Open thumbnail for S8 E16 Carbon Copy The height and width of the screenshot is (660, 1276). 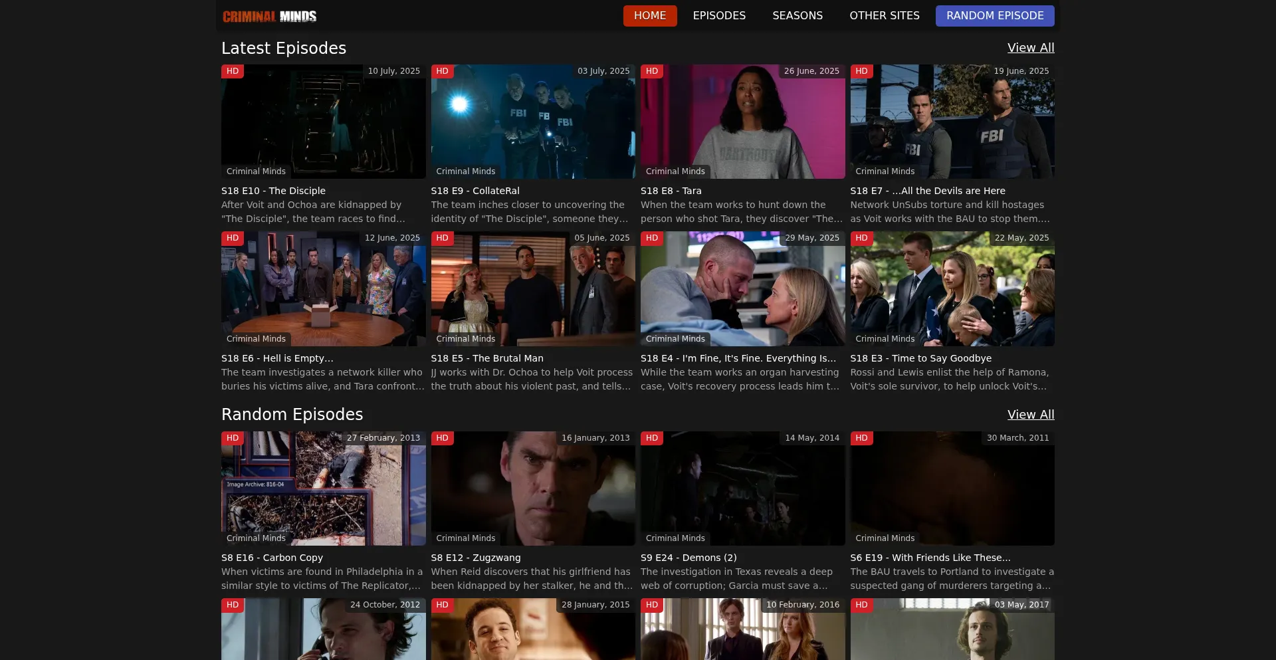[x=324, y=489]
